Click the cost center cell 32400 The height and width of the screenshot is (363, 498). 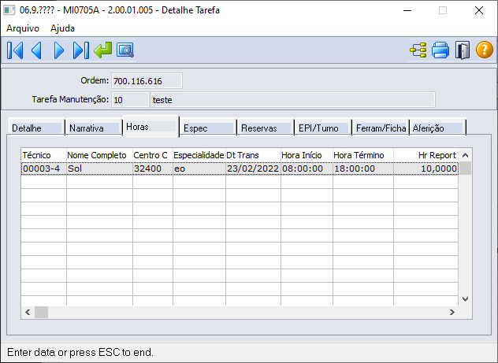pyautogui.click(x=153, y=169)
